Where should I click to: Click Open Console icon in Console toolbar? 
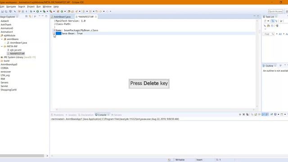[x=282, y=114]
